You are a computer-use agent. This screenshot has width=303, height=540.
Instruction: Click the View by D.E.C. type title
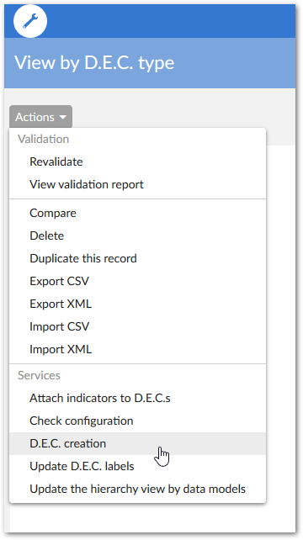coord(94,63)
